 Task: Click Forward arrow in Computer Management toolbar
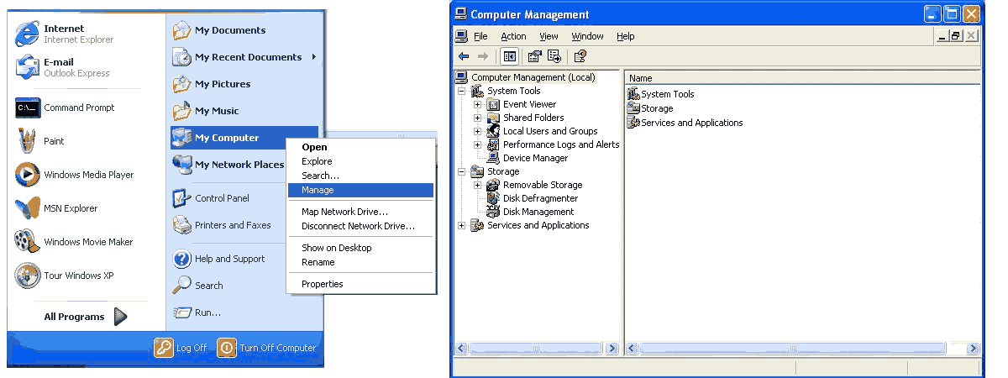[482, 56]
